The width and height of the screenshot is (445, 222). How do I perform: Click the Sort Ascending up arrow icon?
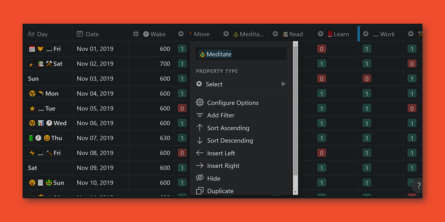pos(200,128)
